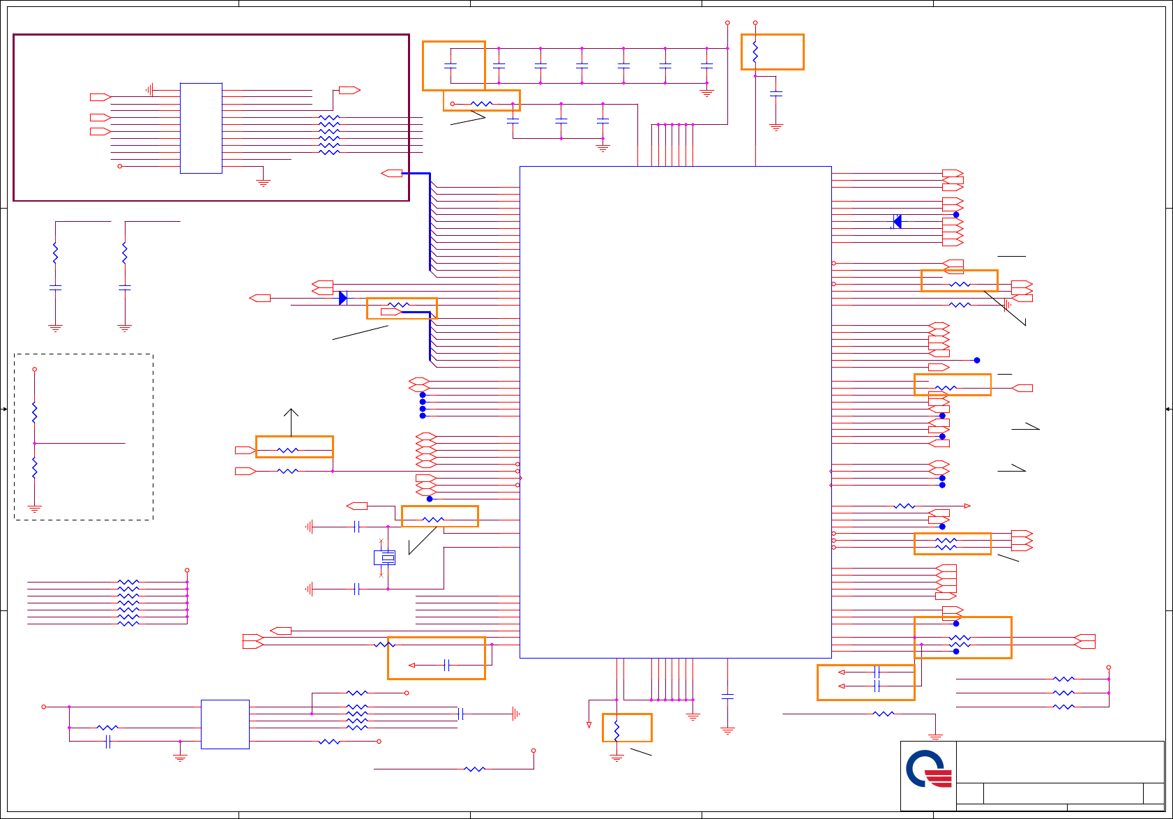Select the bottom-most lone resistor near page bottom
The height and width of the screenshot is (819, 1173).
(x=475, y=769)
